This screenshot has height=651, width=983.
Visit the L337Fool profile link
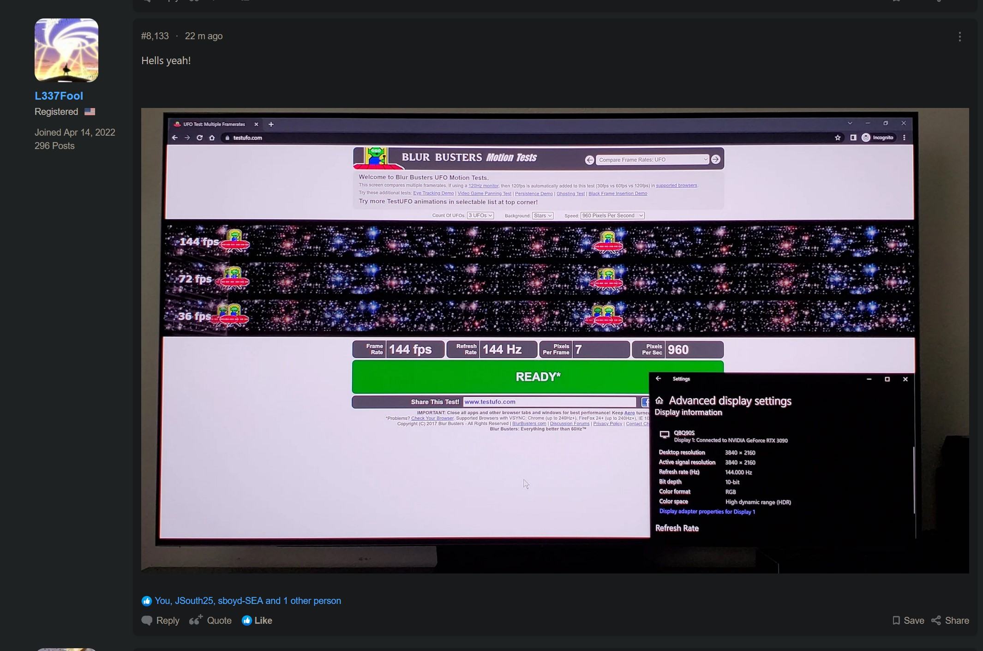[59, 96]
